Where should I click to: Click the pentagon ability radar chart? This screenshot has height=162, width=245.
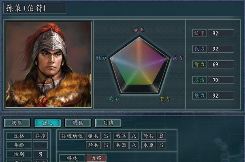pyautogui.click(x=139, y=65)
